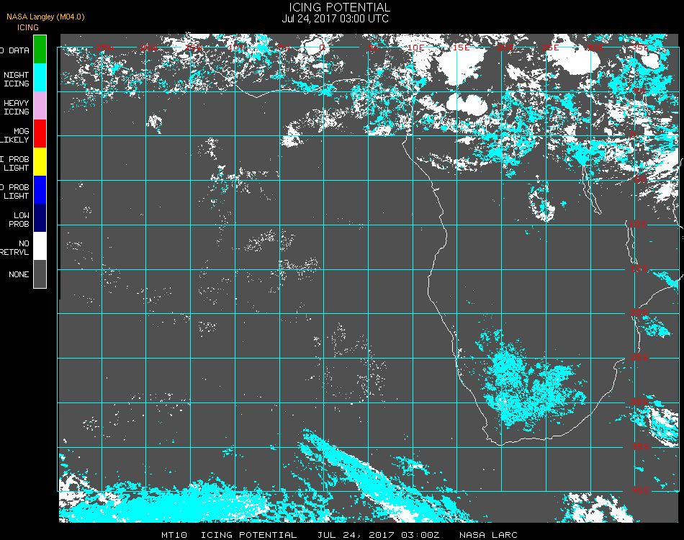Viewport: 684px width, 540px height.
Task: Click the '10E' longitude label
Action: [415, 48]
